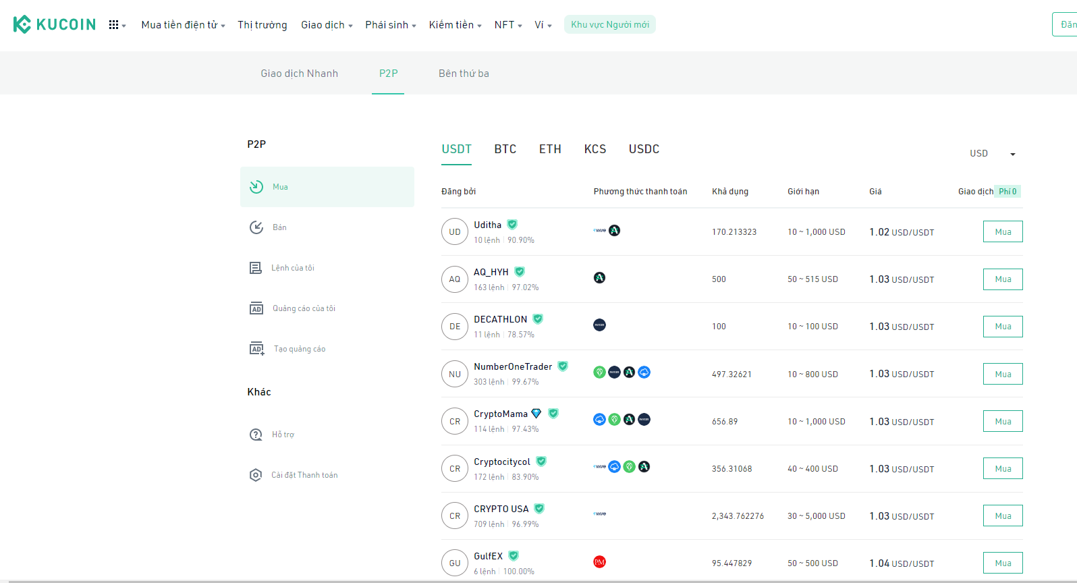Viewport: 1077px width, 583px height.
Task: Click the Bán sidebar icon
Action: [x=256, y=227]
